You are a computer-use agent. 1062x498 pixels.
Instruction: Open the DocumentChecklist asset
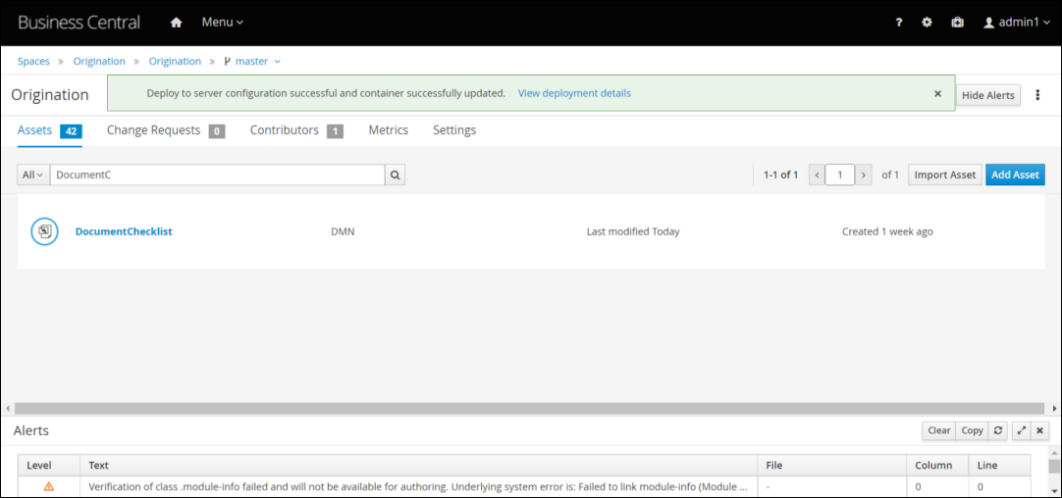pos(124,231)
